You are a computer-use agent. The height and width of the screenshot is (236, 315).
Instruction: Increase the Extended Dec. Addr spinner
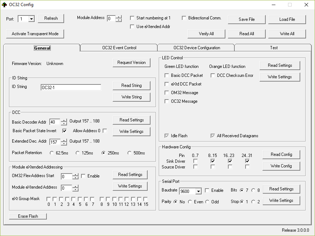[64, 140]
